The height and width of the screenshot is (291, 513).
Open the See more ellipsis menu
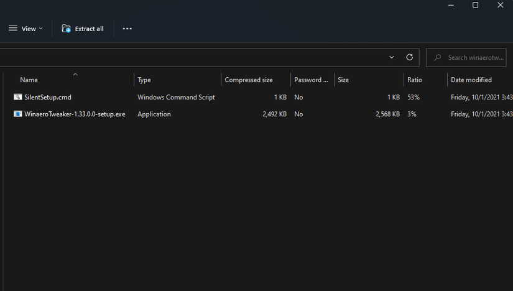(127, 29)
